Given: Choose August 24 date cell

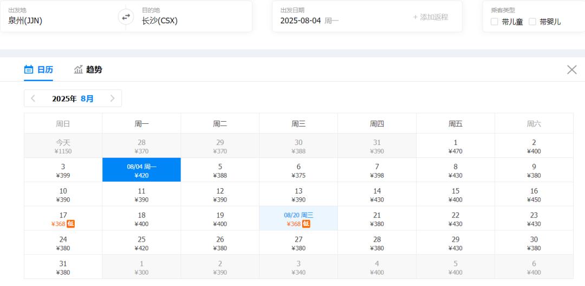Looking at the screenshot, I should [x=63, y=242].
